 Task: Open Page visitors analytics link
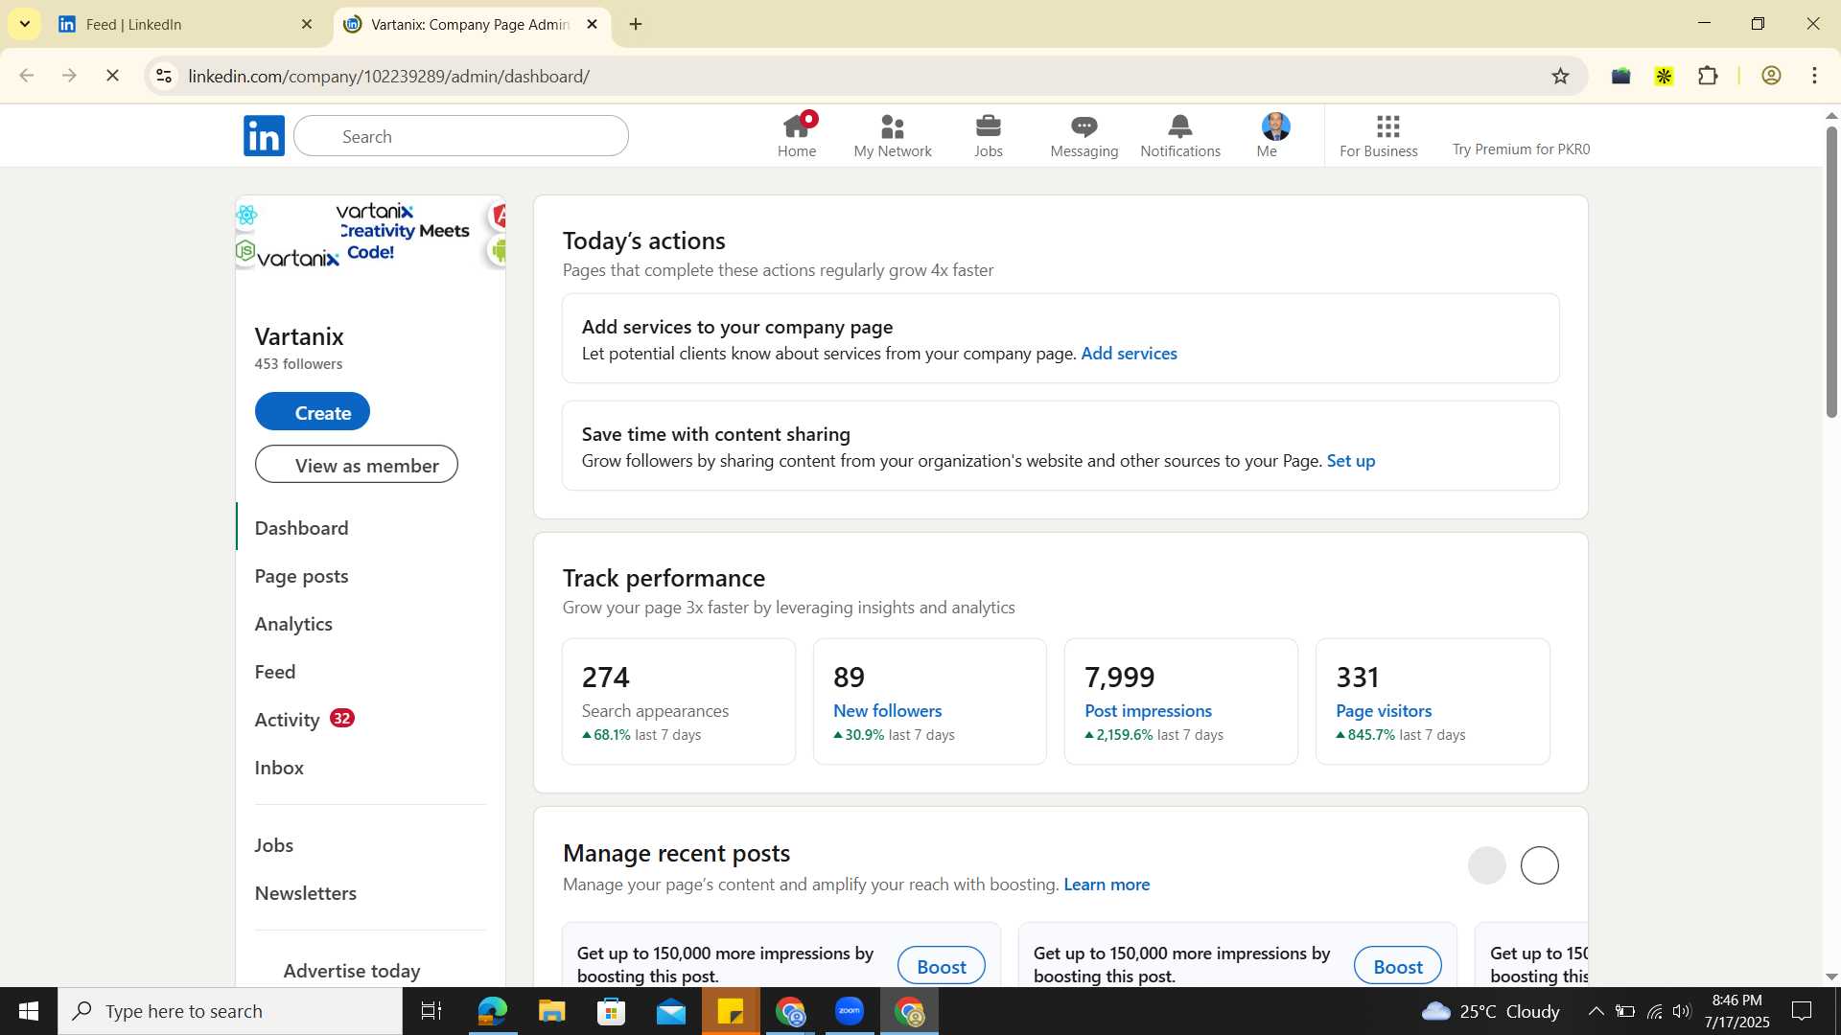click(1384, 711)
